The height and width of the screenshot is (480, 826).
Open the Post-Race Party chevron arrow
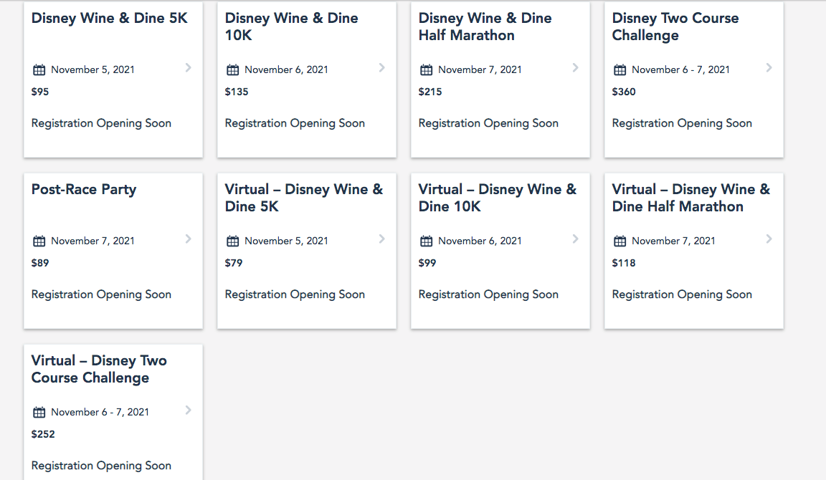(x=188, y=239)
